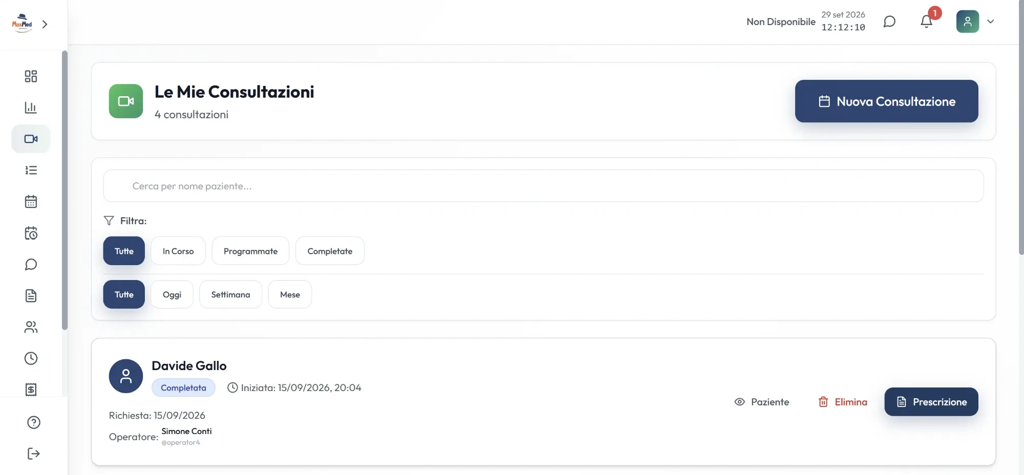Viewport: 1024px width, 475px height.
Task: Open the bar chart statistics icon
Action: pos(31,107)
